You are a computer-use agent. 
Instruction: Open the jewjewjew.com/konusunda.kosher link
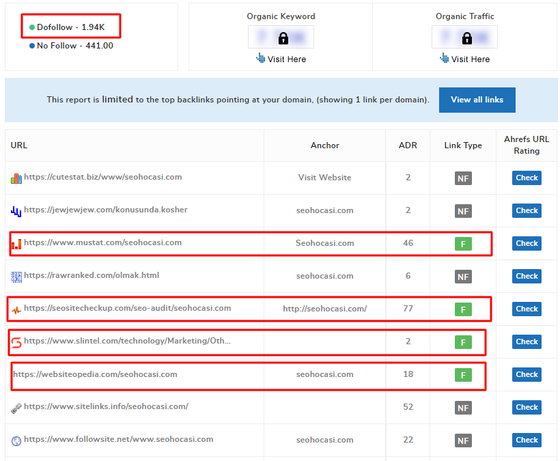pyautogui.click(x=106, y=210)
